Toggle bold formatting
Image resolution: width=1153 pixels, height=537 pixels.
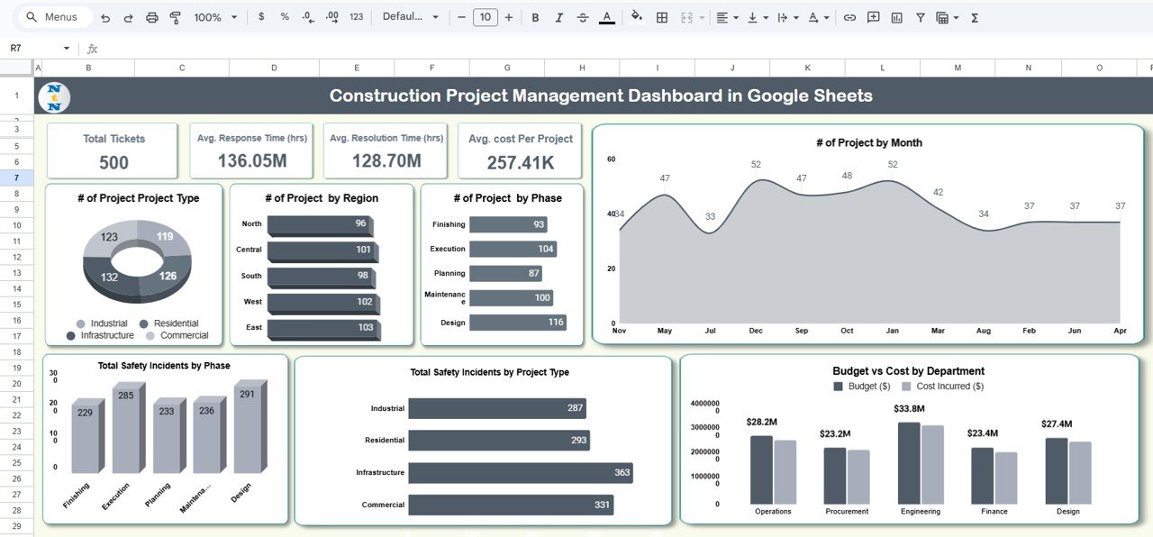[x=534, y=16]
